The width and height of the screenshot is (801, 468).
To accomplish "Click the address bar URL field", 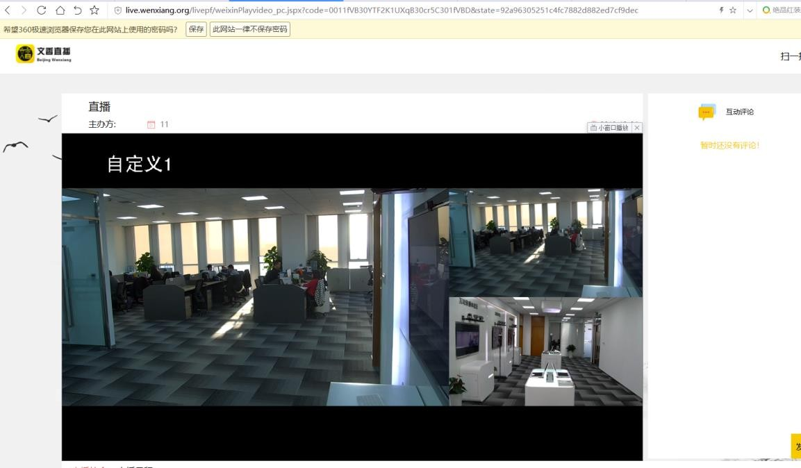I will click(381, 10).
